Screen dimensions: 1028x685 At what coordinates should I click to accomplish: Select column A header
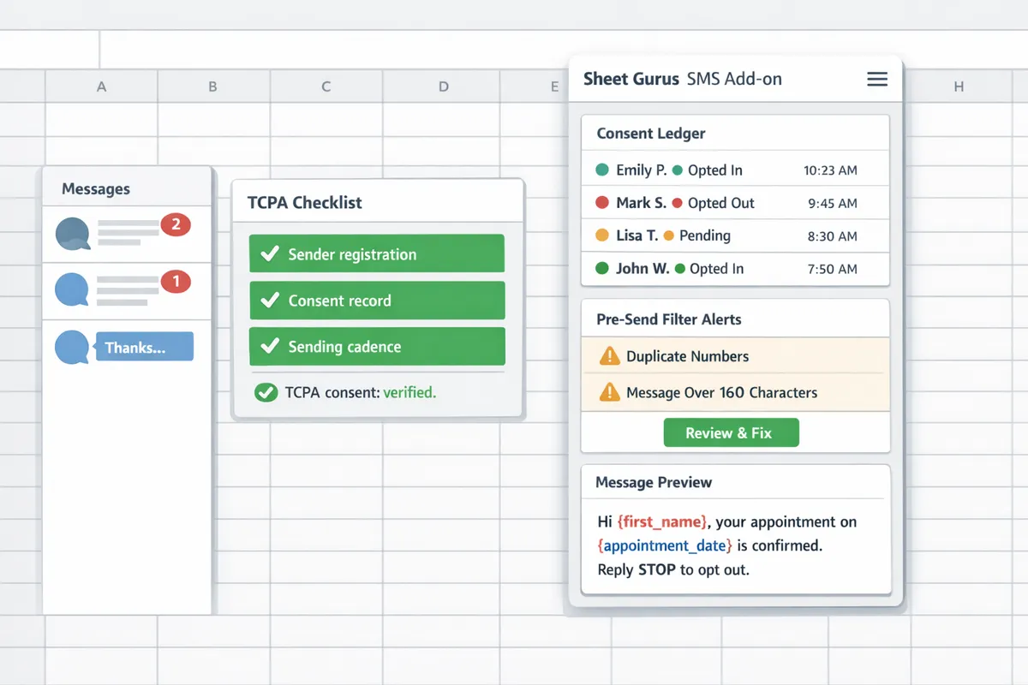click(101, 86)
